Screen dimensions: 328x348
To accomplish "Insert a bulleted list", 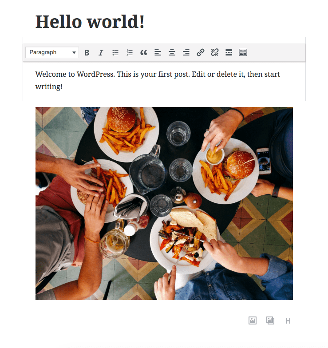I will tap(115, 52).
